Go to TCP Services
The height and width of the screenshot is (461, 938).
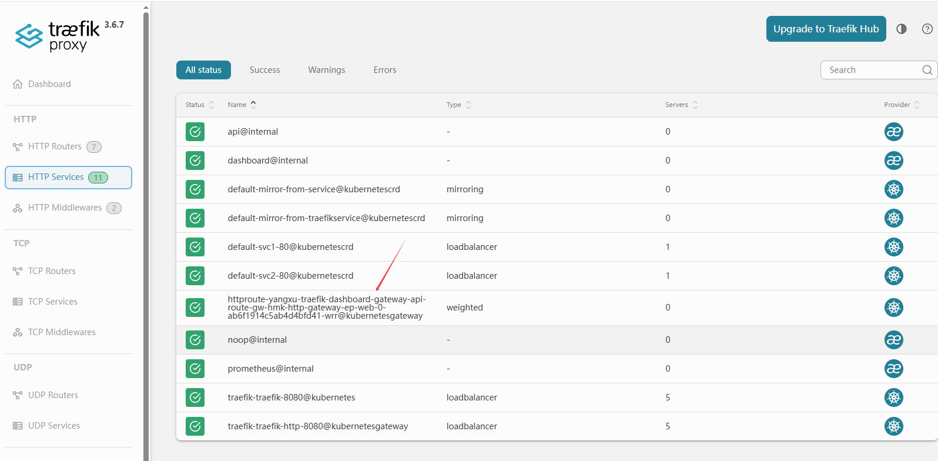coord(68,302)
